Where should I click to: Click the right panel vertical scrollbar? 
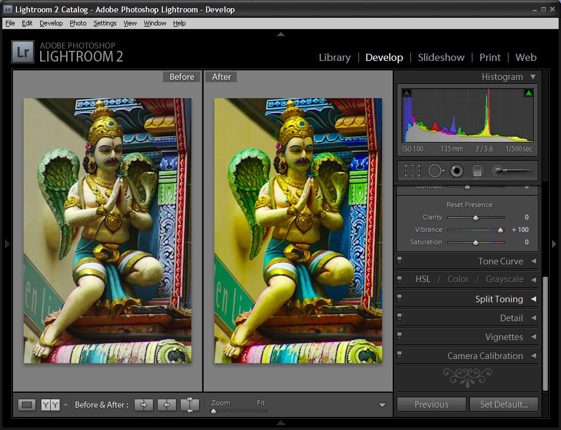click(x=545, y=333)
